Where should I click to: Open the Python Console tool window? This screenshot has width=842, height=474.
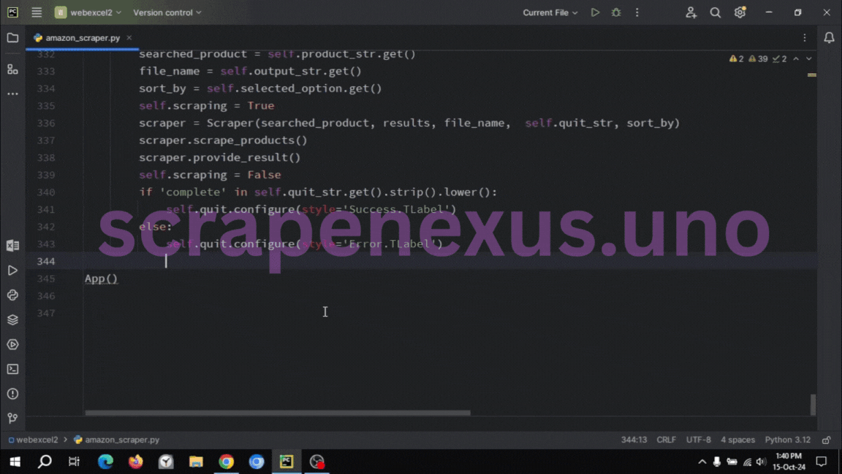(12, 296)
